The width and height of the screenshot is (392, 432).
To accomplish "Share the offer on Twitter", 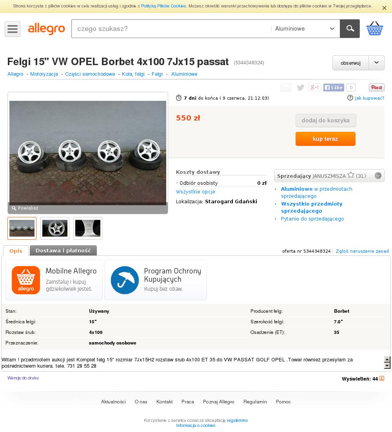I will 300,87.
